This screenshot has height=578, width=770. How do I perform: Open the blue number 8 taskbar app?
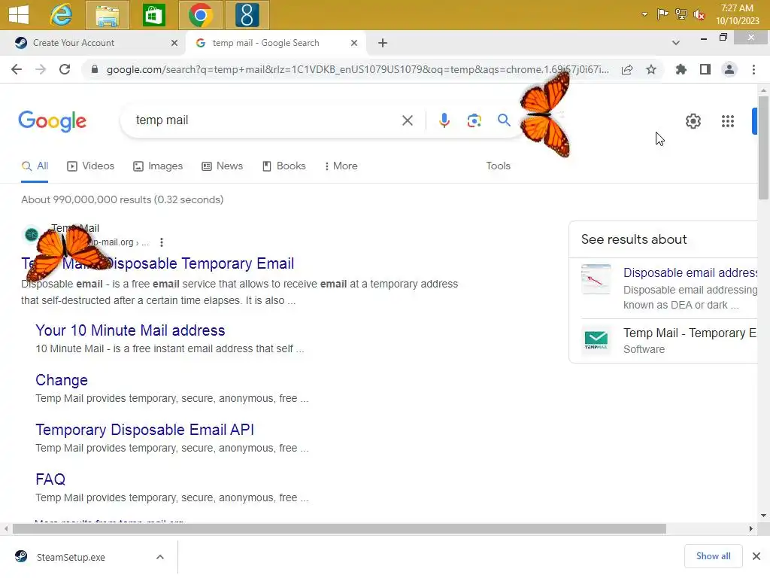tap(247, 15)
